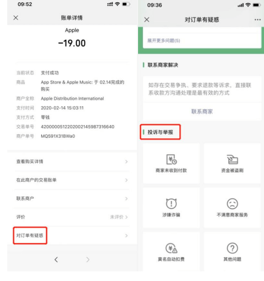Tap the transaction number 交易单号 value

coord(78,127)
